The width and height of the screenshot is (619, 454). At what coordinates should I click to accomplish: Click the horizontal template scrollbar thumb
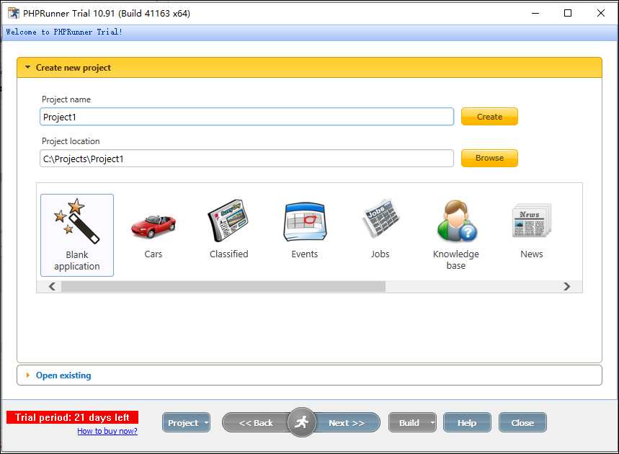[223, 286]
